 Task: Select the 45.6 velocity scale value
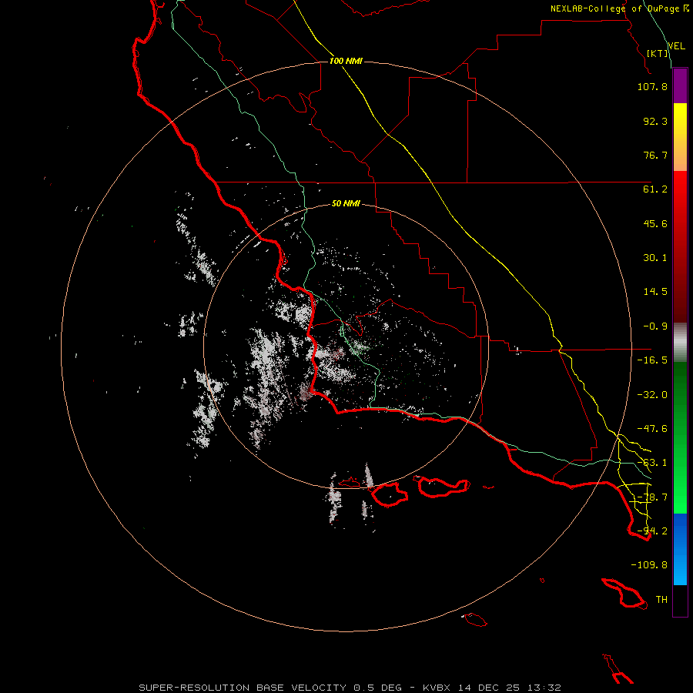655,223
